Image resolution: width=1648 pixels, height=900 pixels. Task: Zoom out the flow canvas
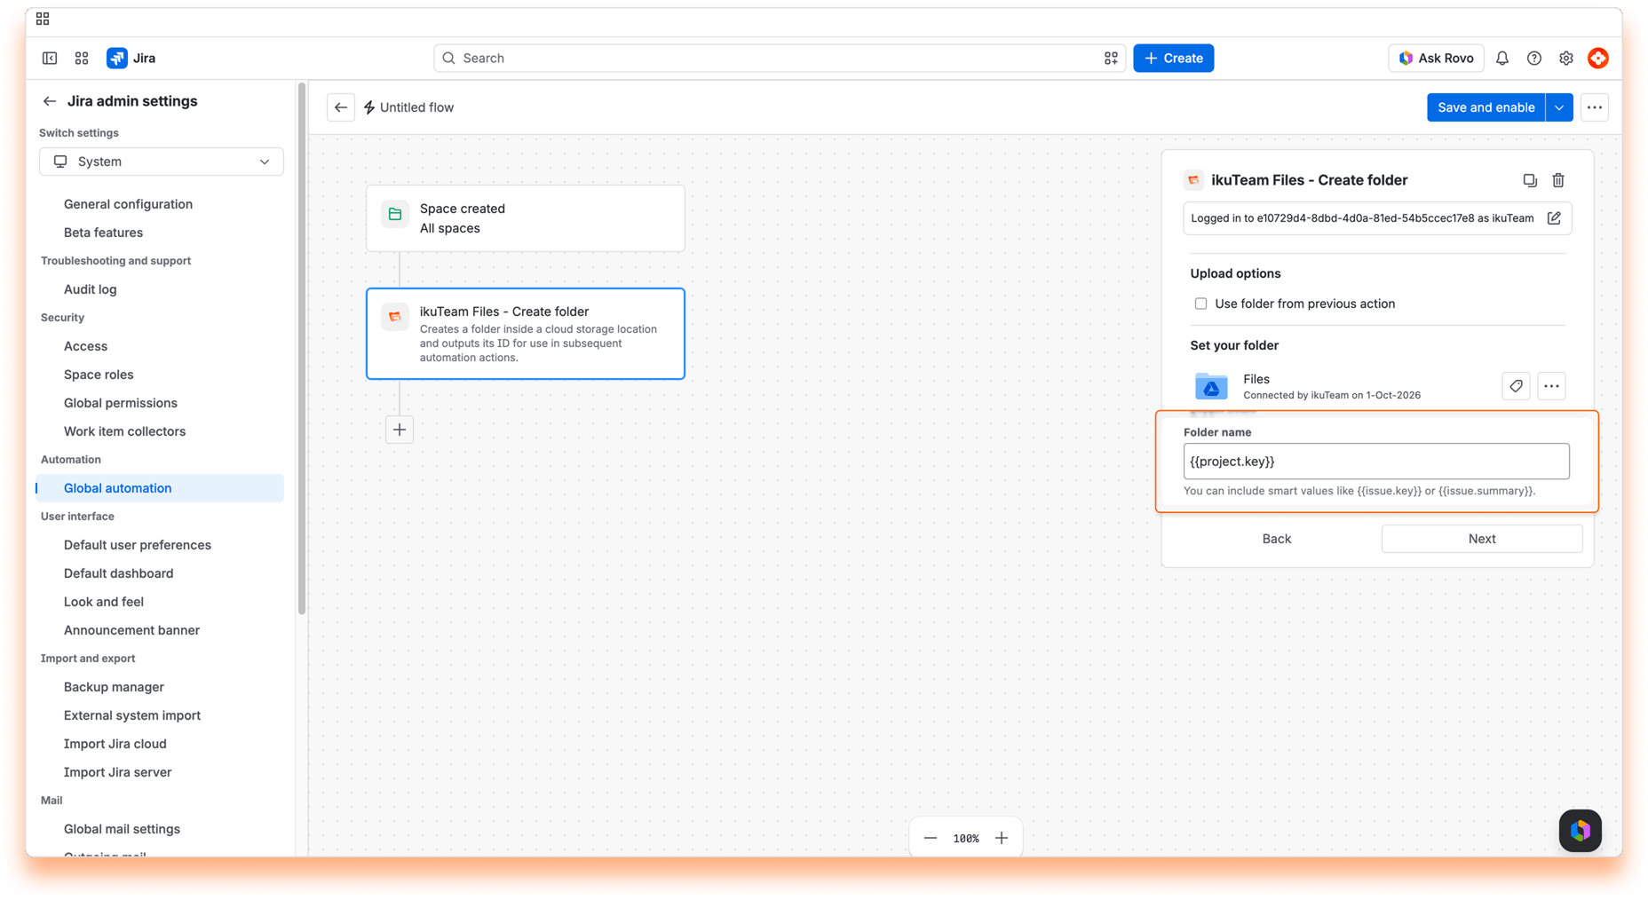pos(930,838)
